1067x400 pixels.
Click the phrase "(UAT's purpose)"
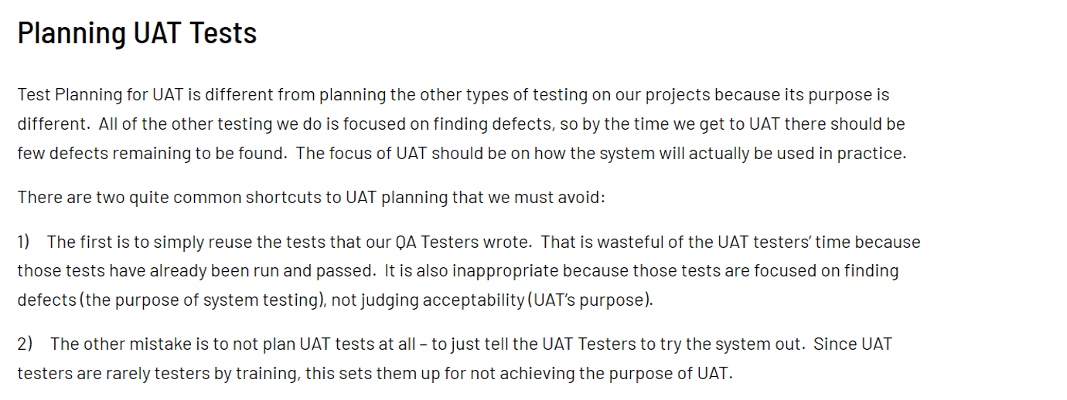pos(591,300)
